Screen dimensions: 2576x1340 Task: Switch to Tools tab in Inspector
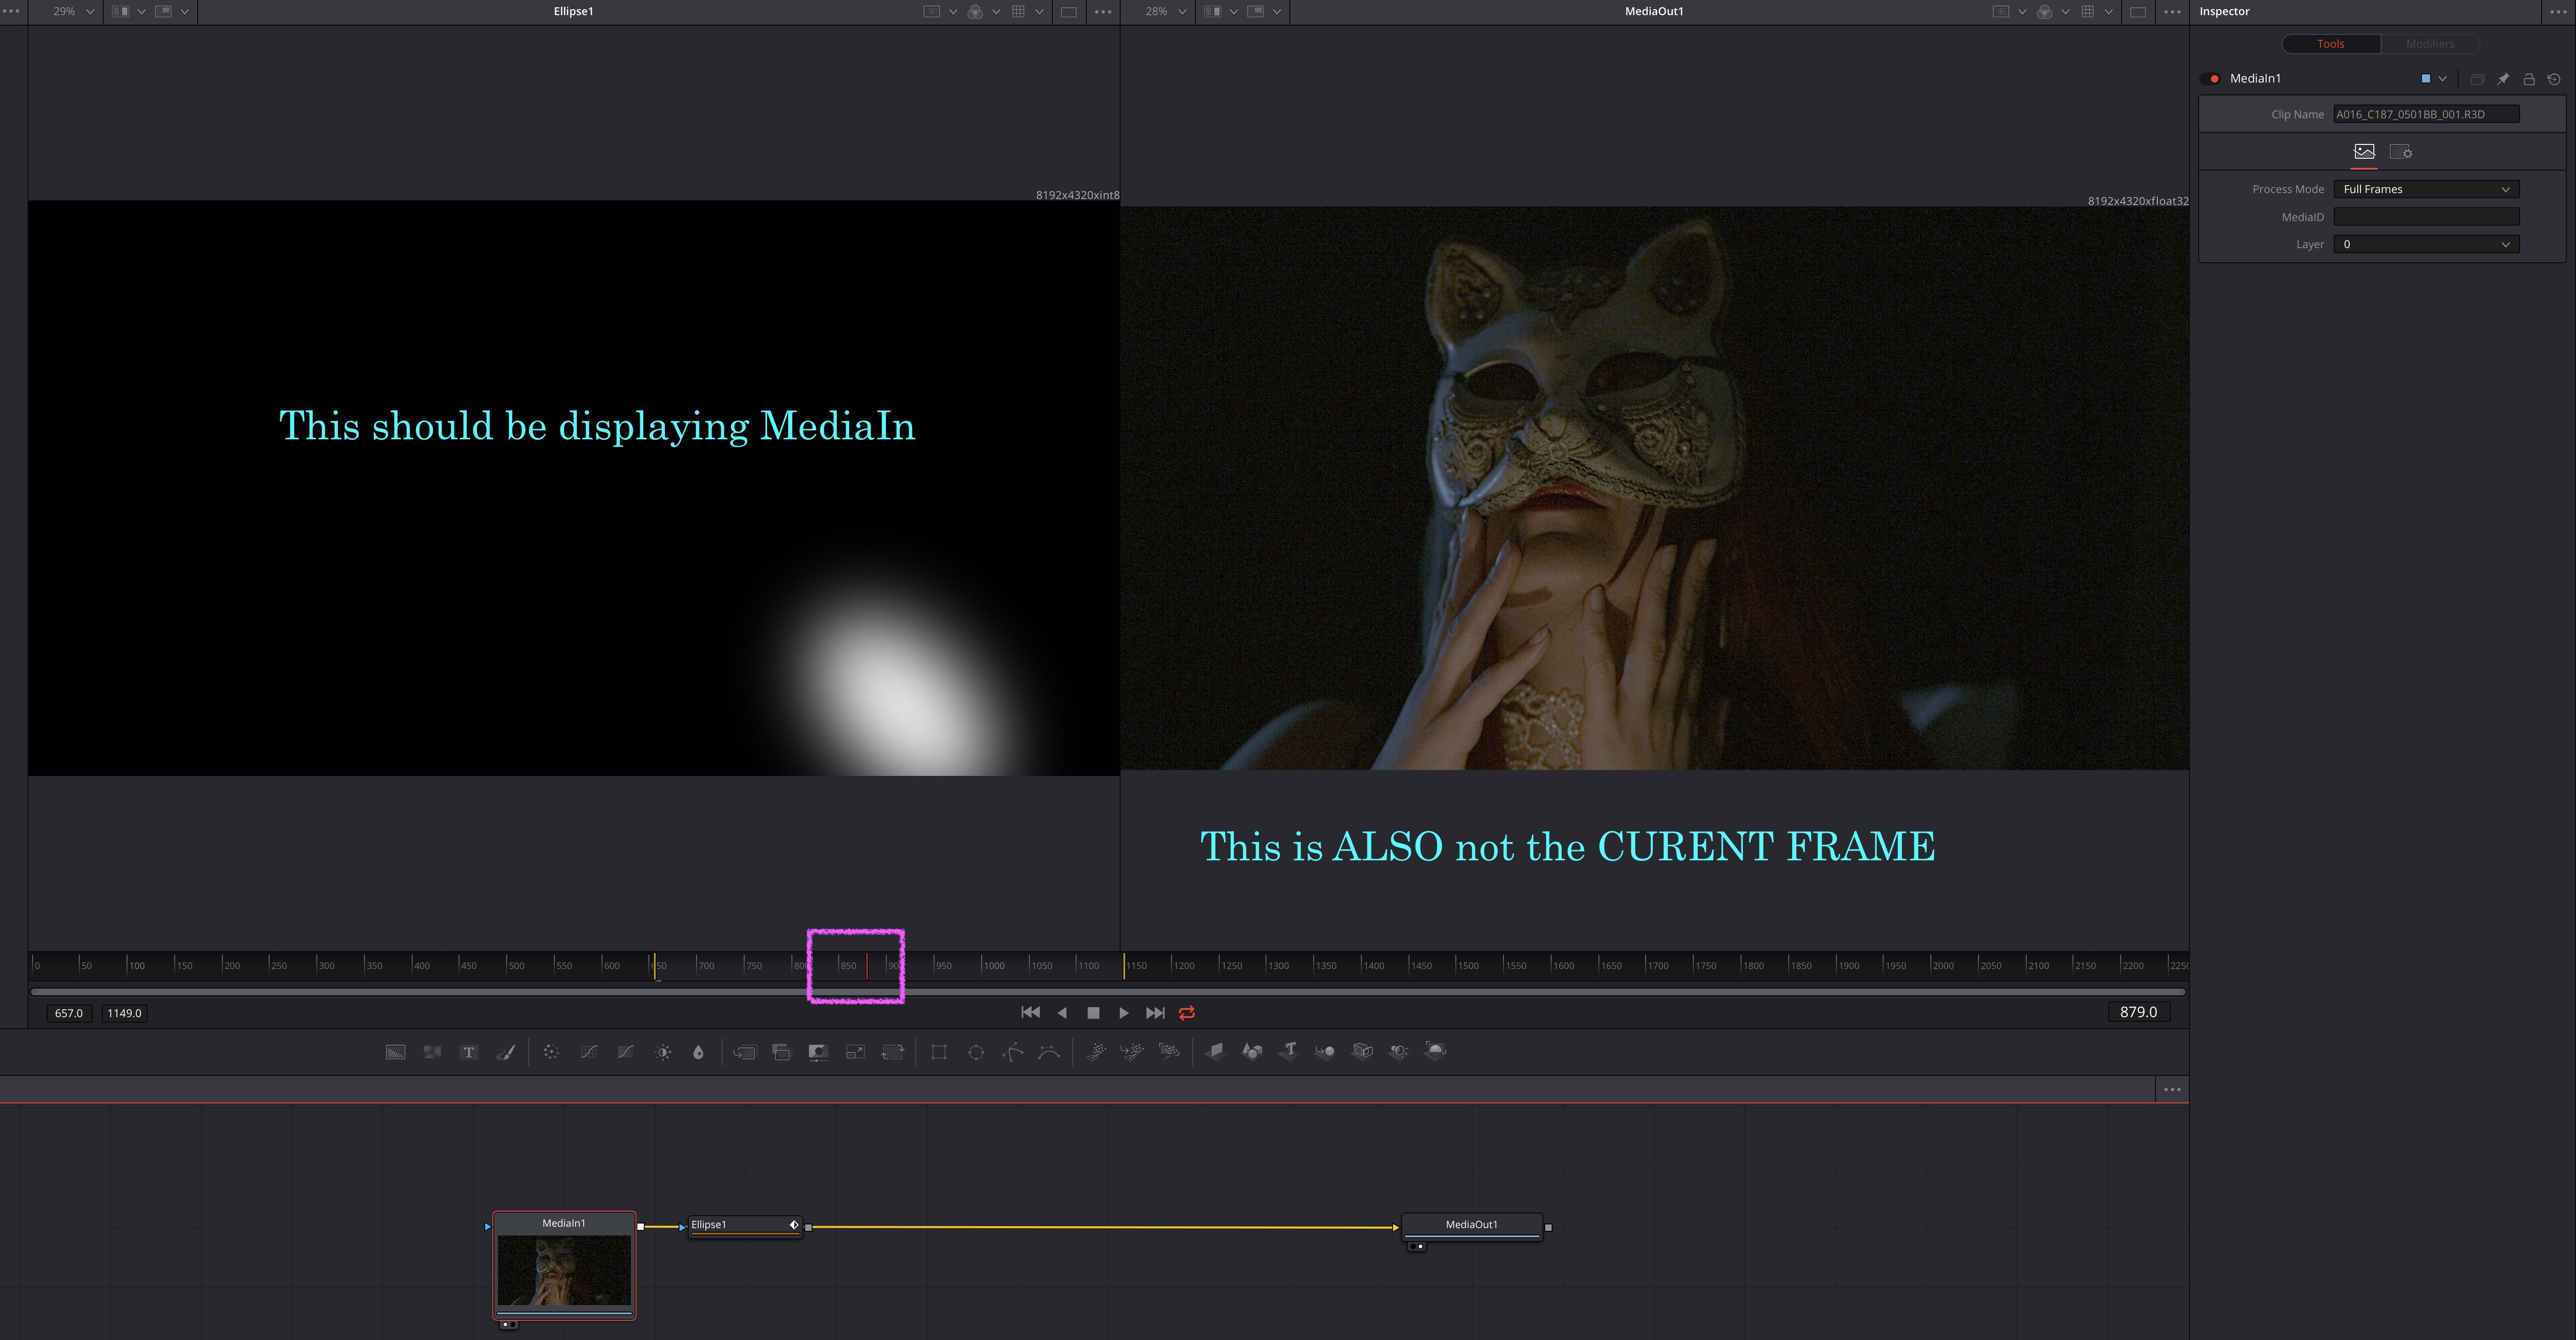2331,44
